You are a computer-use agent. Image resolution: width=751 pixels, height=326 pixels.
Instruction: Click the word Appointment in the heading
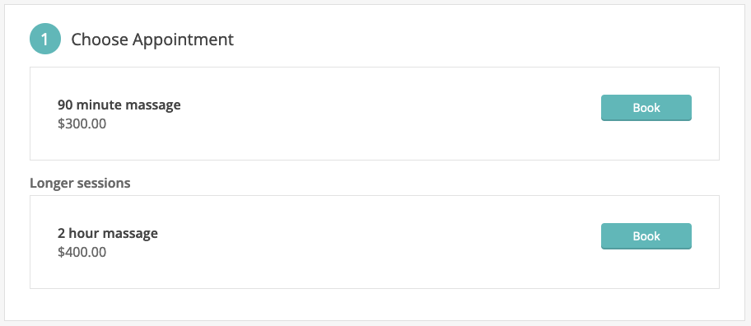point(183,40)
